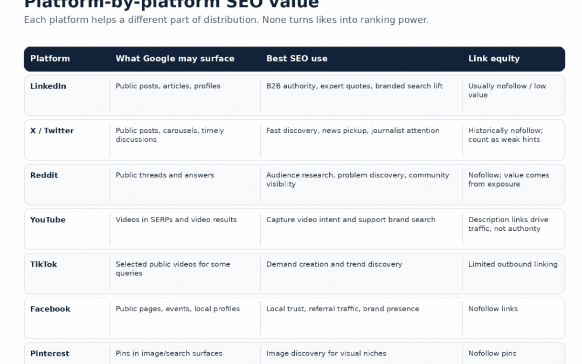Select the LinkedIn row label
Viewport: 582px width, 364px height.
tap(48, 86)
